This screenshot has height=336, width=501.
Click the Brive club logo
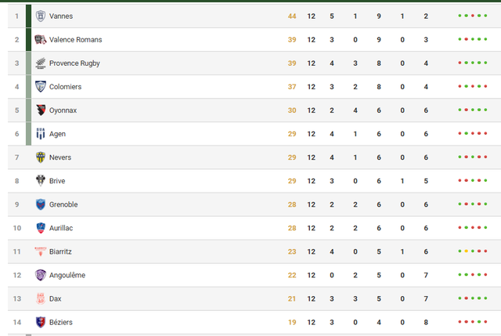coord(41,181)
